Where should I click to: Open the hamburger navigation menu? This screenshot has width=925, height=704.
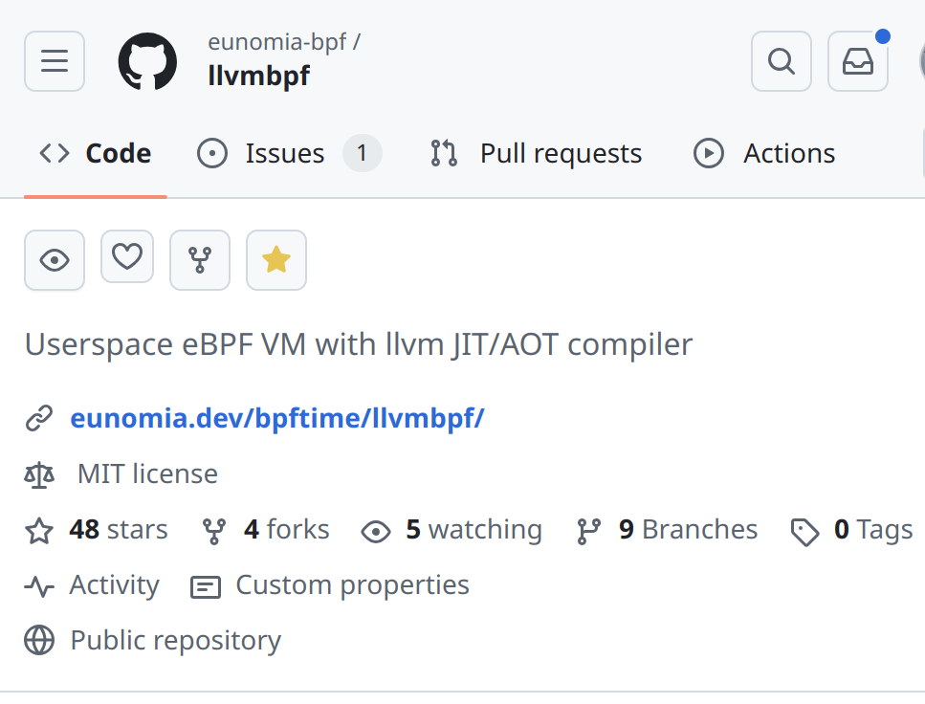tap(55, 62)
